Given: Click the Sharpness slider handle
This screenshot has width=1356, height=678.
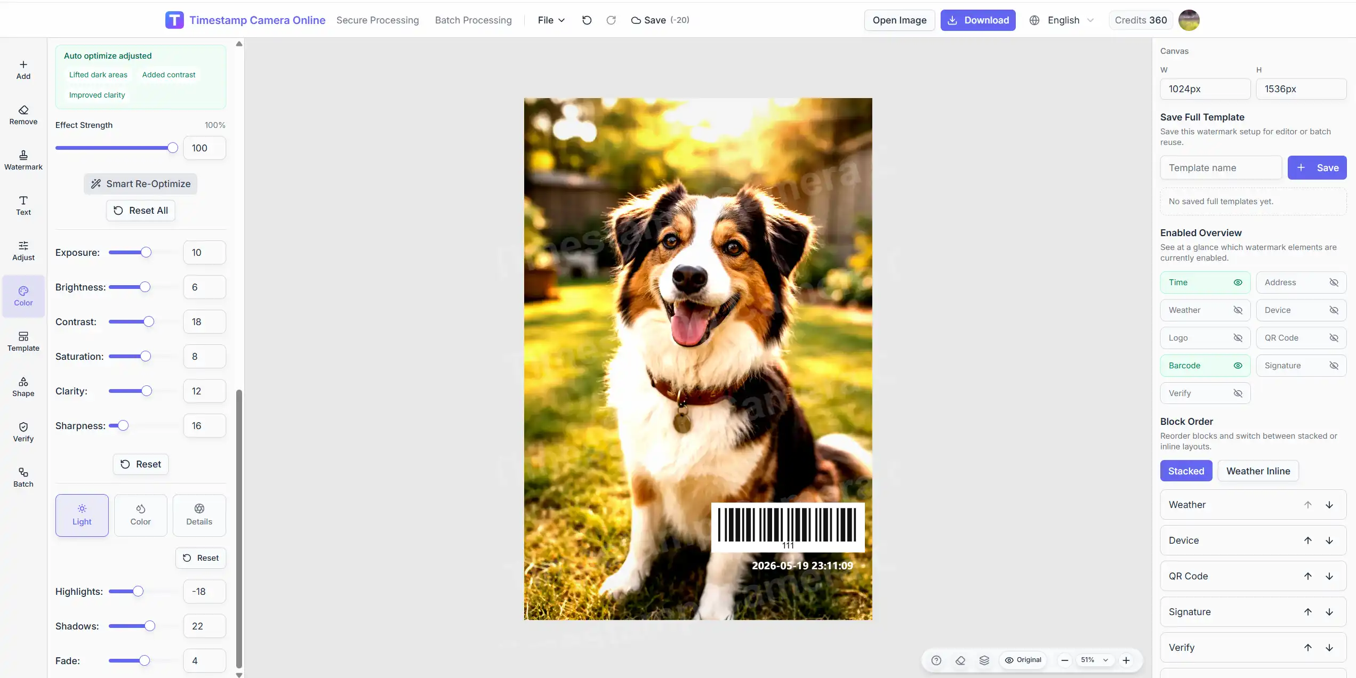Looking at the screenshot, I should (123, 426).
